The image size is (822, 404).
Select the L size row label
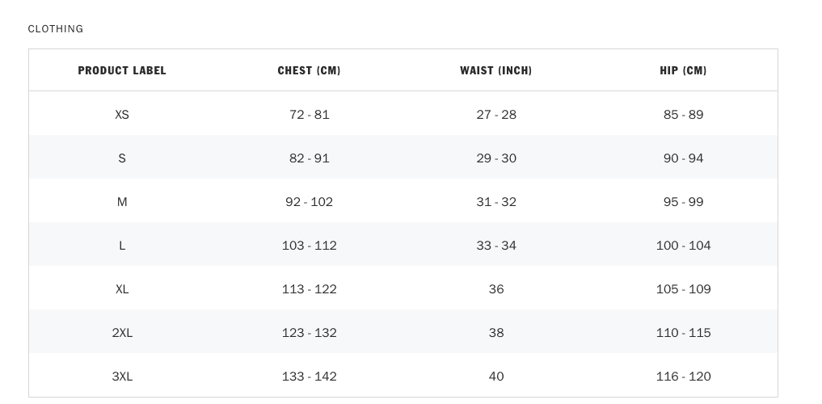pos(122,246)
